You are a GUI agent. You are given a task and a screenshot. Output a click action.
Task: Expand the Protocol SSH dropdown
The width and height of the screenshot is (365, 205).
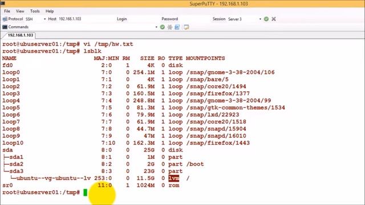coord(44,19)
